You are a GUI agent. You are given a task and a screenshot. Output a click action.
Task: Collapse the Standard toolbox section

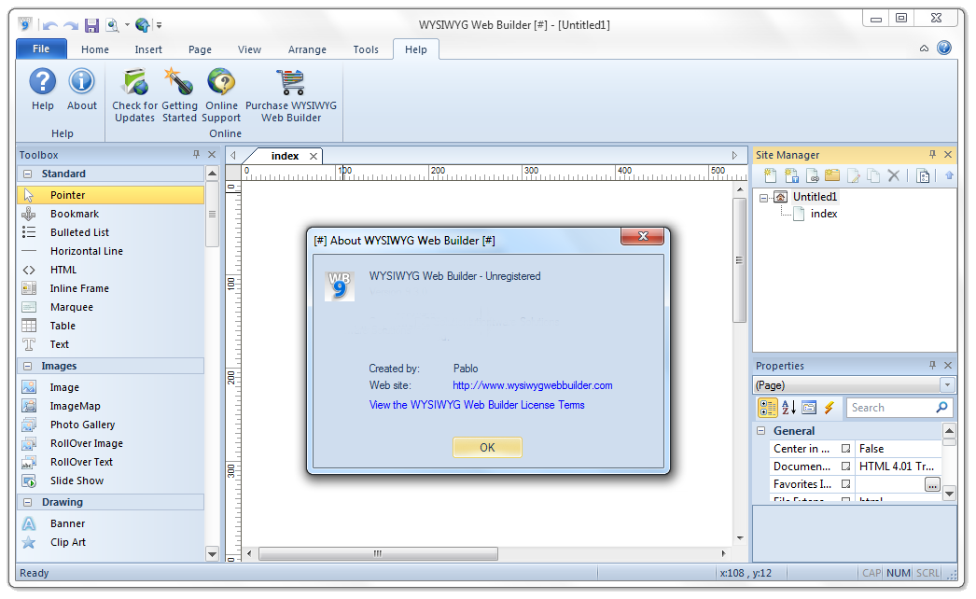coord(27,174)
